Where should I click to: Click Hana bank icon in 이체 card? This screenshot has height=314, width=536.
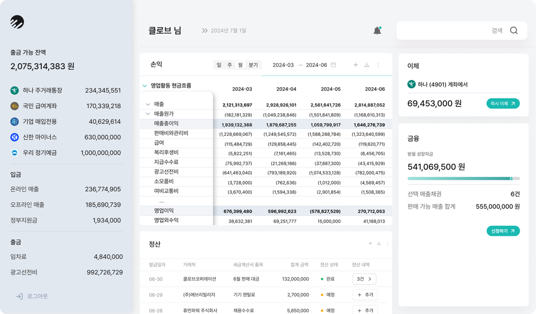[x=411, y=84]
